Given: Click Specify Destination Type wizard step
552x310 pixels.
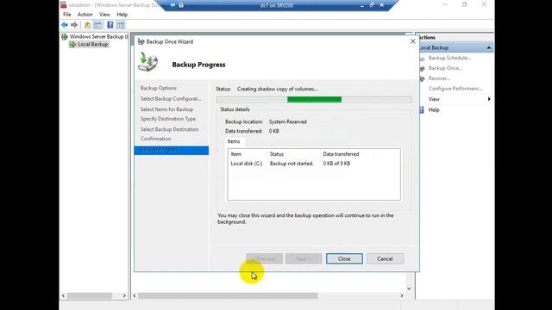Looking at the screenshot, I should click(168, 119).
